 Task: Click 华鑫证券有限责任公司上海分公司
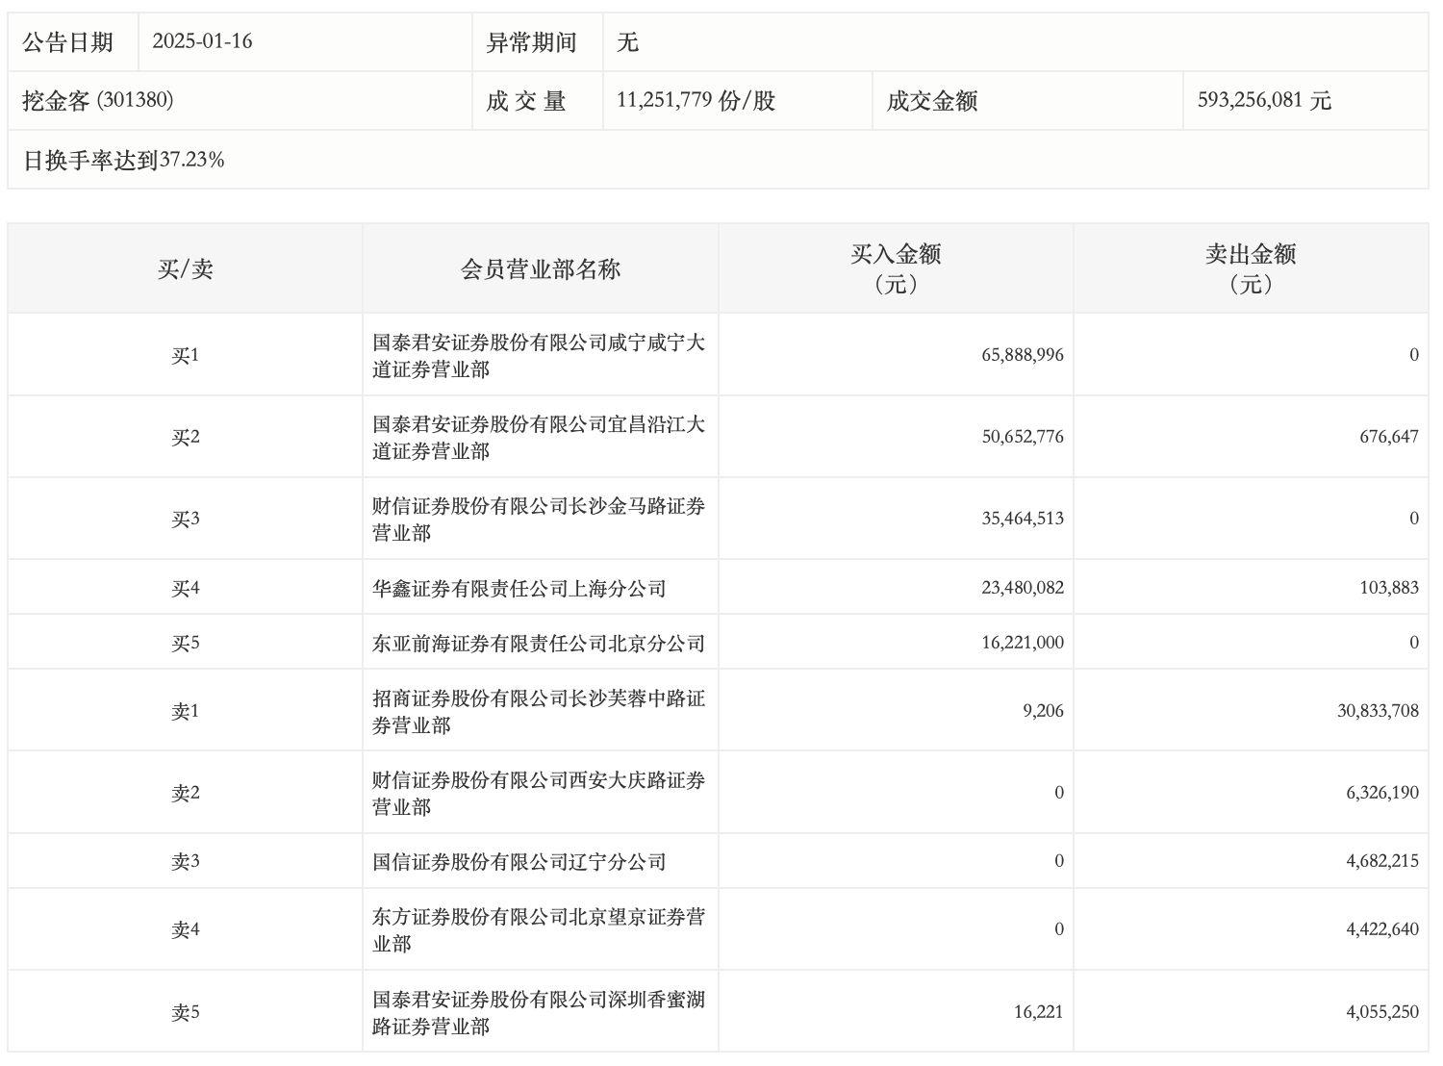click(519, 589)
